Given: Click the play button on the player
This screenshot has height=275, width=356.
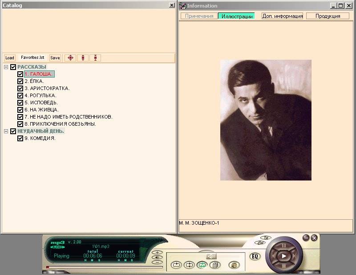Looking at the screenshot, I should click(283, 256).
